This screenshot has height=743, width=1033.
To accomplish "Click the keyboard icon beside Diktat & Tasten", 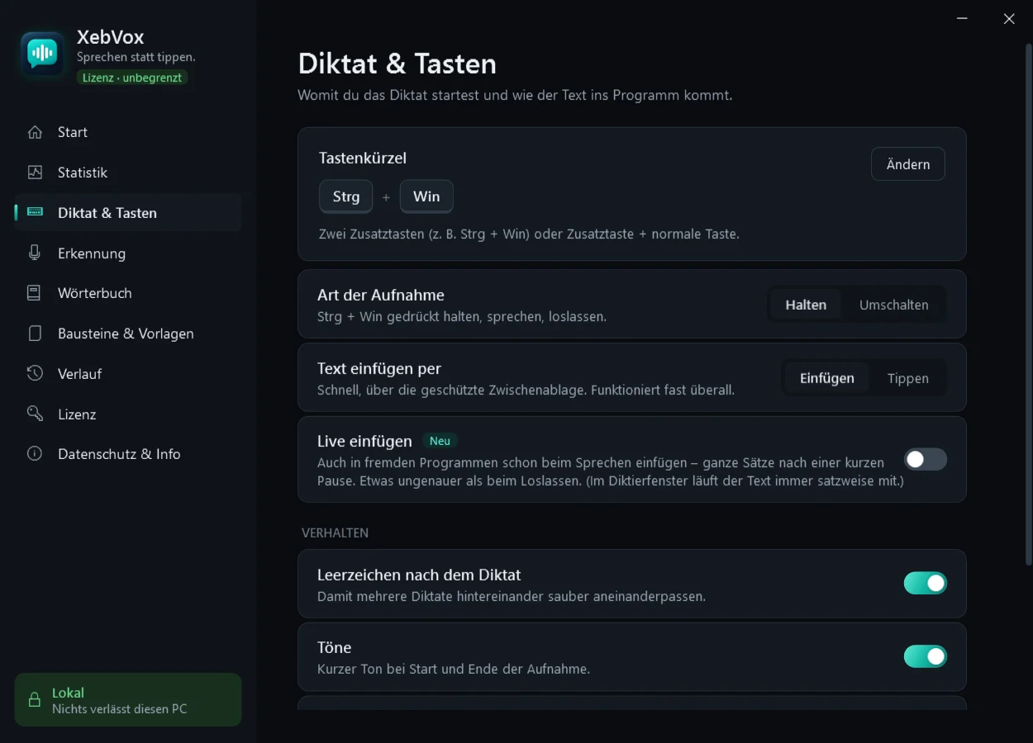I will 35,212.
